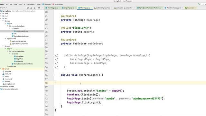Close the MainPage.java tab

[91, 8]
